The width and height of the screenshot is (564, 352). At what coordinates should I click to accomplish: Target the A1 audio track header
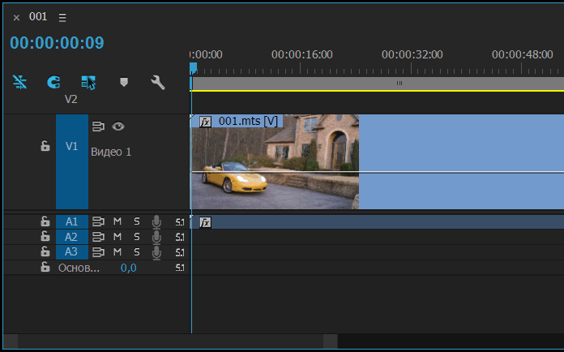71,221
